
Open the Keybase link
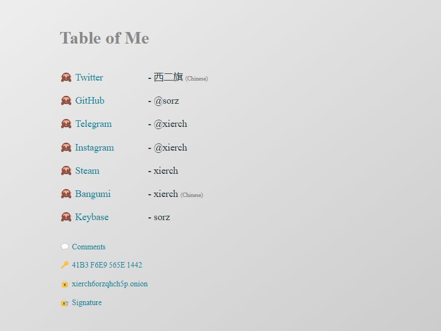point(92,217)
